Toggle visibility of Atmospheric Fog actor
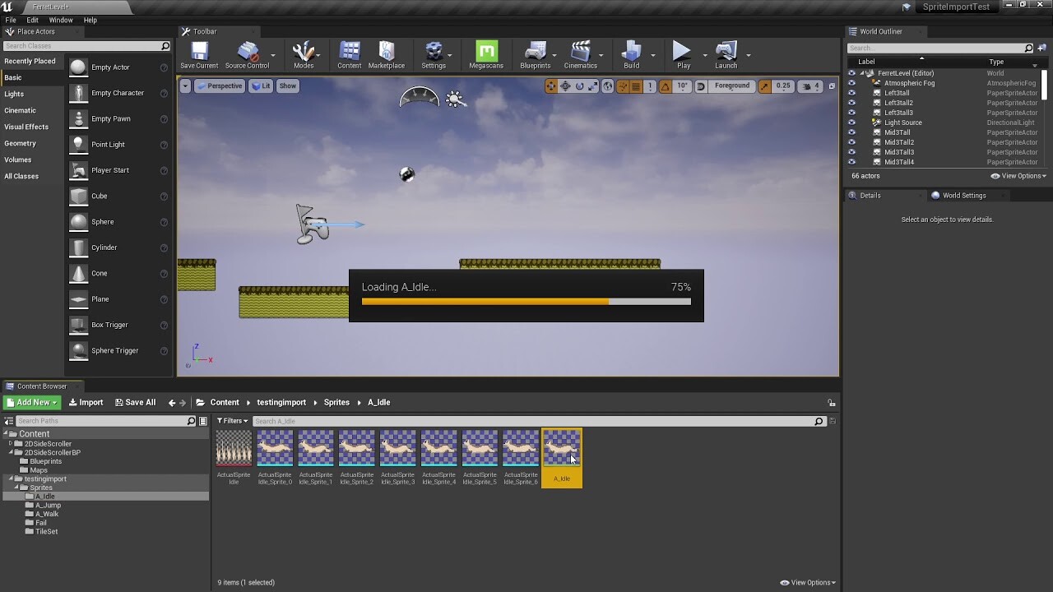The width and height of the screenshot is (1053, 592). pos(852,82)
